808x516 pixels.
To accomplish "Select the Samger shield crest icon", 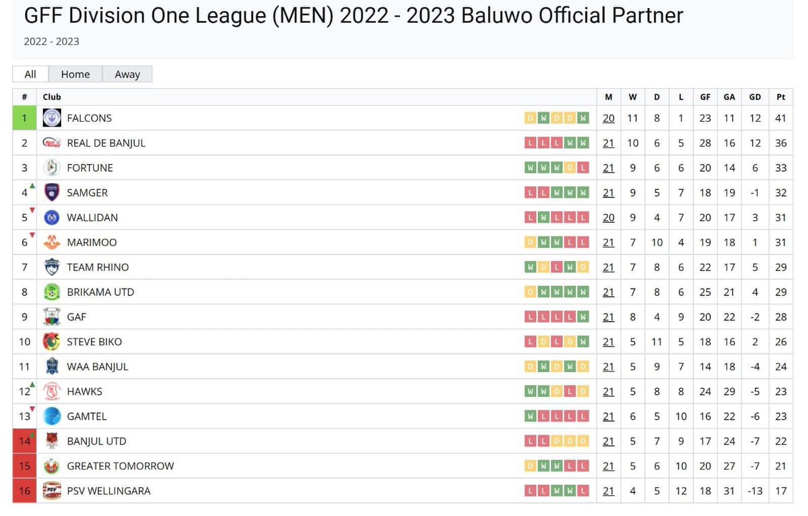I will (x=52, y=192).
